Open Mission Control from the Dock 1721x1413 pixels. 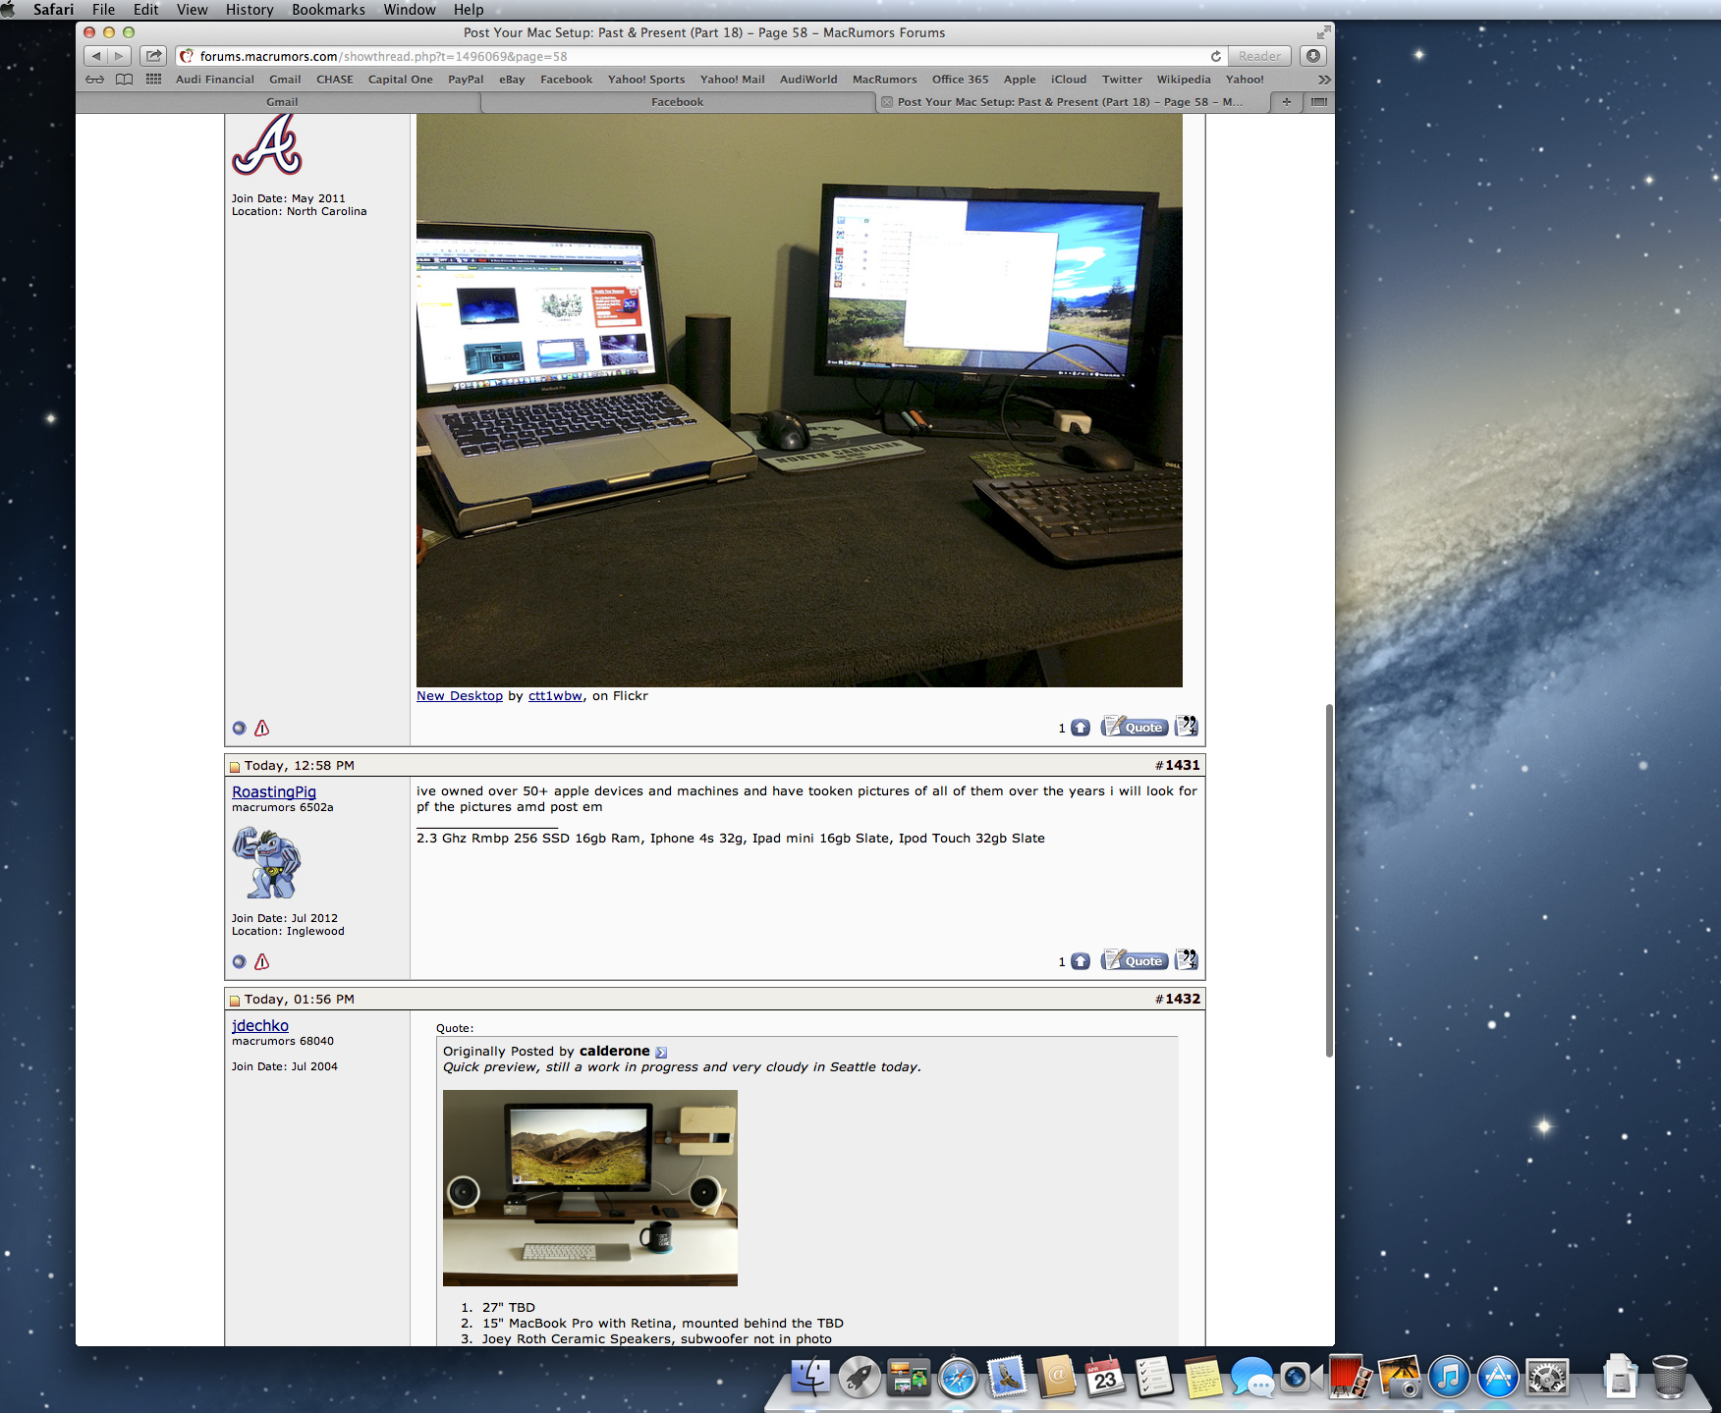click(x=909, y=1378)
